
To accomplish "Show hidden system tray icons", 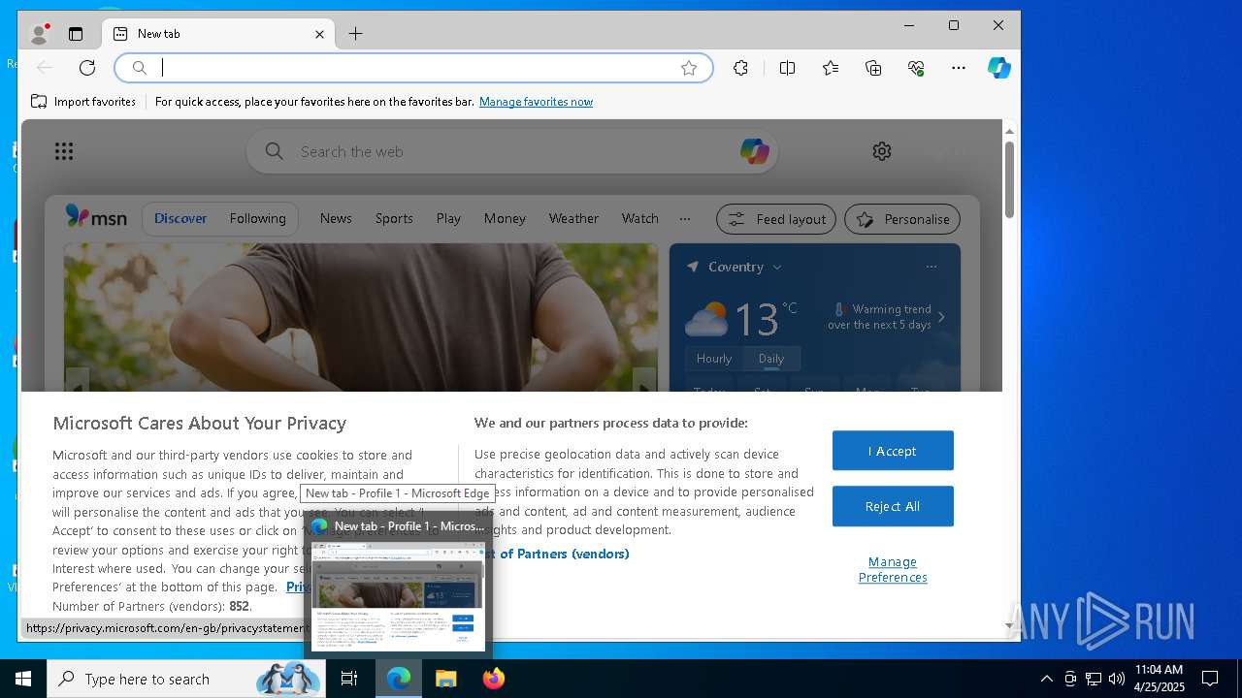I will coord(1046,679).
